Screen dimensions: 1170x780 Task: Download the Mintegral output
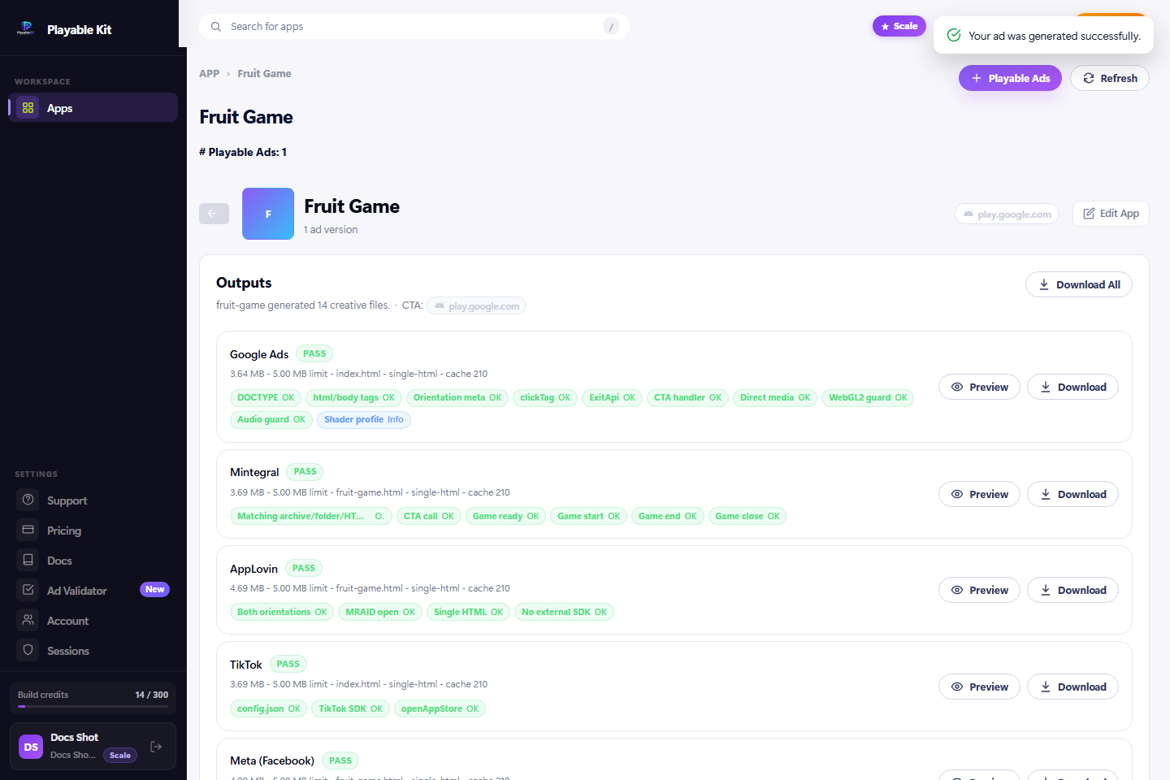pos(1072,494)
